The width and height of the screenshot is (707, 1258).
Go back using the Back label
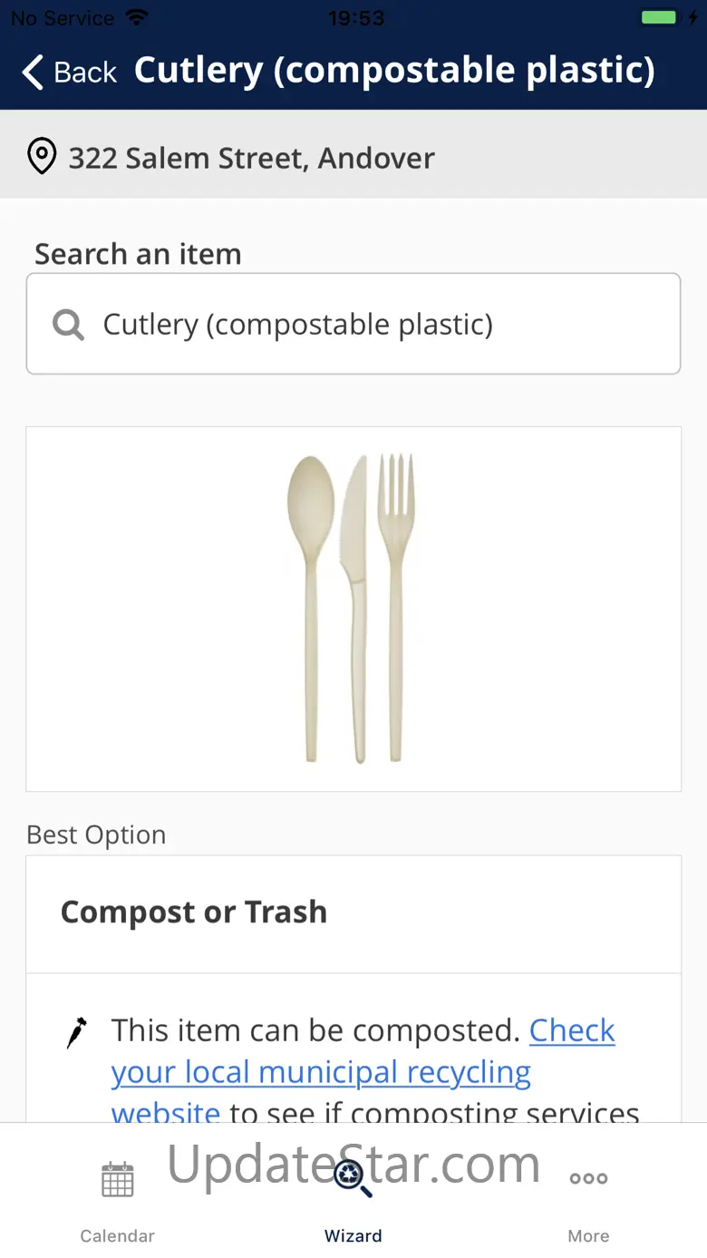tap(85, 73)
